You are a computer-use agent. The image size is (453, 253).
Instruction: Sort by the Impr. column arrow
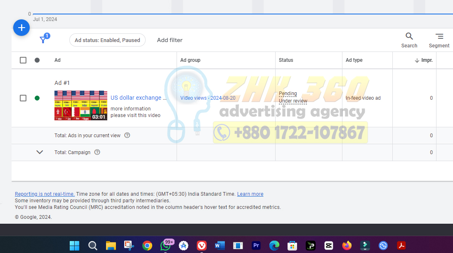[417, 60]
